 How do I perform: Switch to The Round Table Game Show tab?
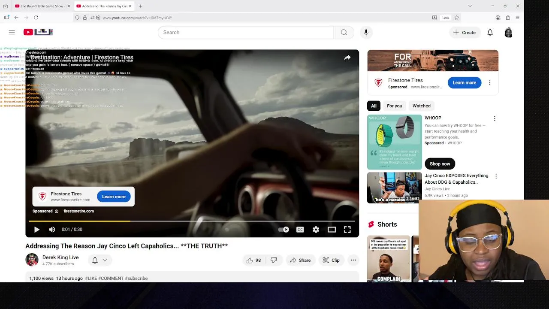(42, 6)
